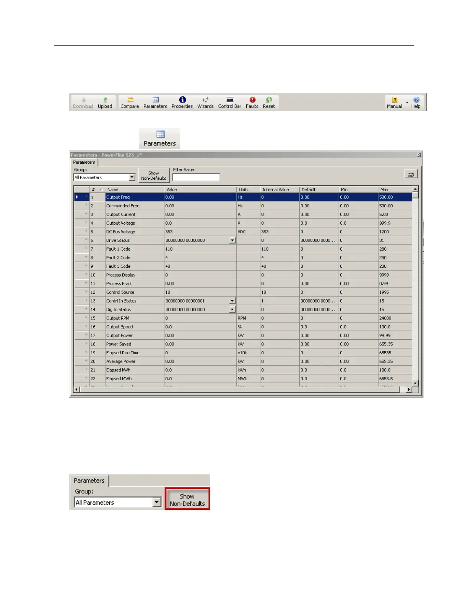The width and height of the screenshot is (468, 606).
Task: Click the Min column header
Action: (358, 190)
